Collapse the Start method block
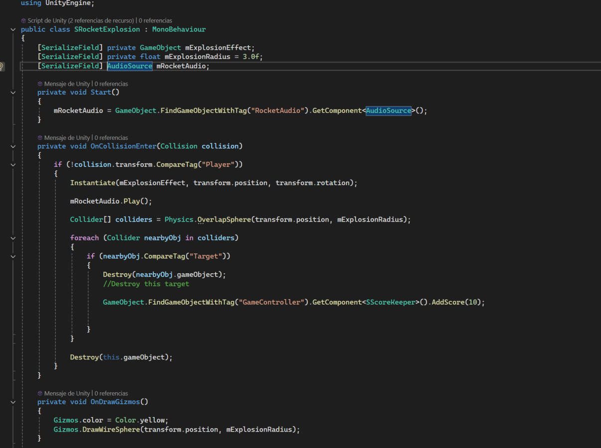The image size is (601, 448). [x=13, y=92]
